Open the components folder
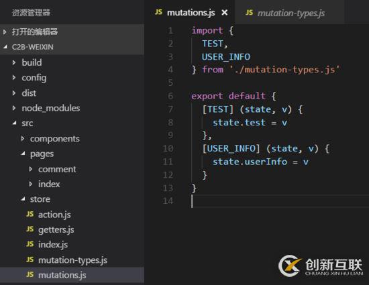The height and width of the screenshot is (285, 369). (x=54, y=139)
